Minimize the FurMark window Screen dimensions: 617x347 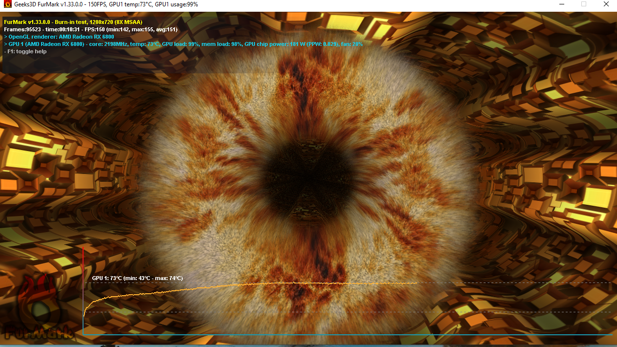coord(561,4)
